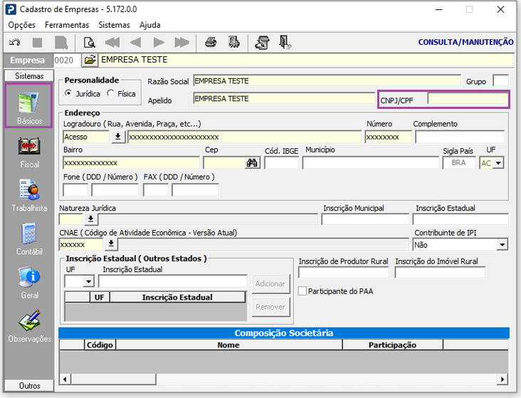Click the Participação column header
Image resolution: width=521 pixels, height=398 pixels.
pos(392,345)
